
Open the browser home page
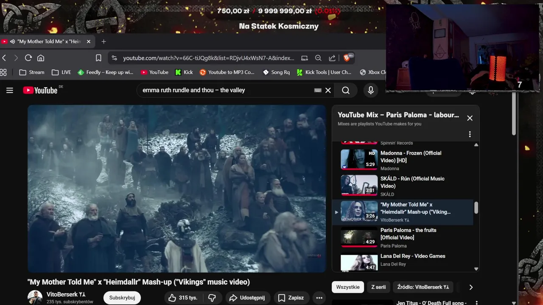(41, 58)
